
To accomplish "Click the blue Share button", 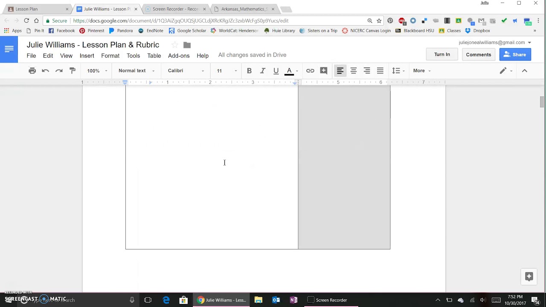I will point(515,55).
